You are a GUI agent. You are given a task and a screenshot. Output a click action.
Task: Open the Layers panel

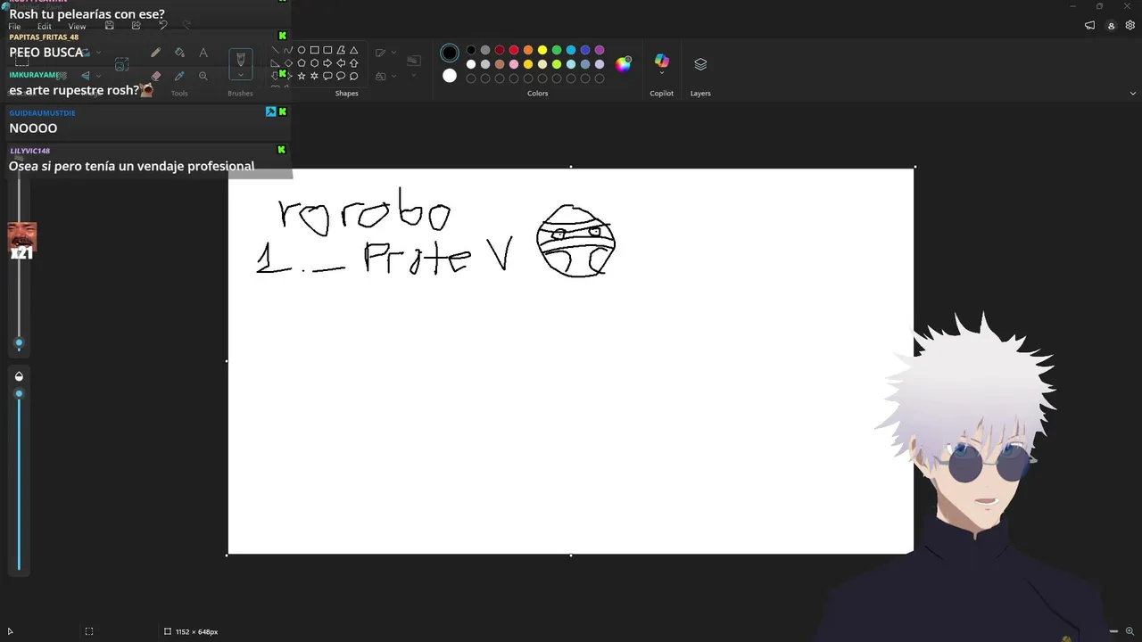click(x=700, y=64)
